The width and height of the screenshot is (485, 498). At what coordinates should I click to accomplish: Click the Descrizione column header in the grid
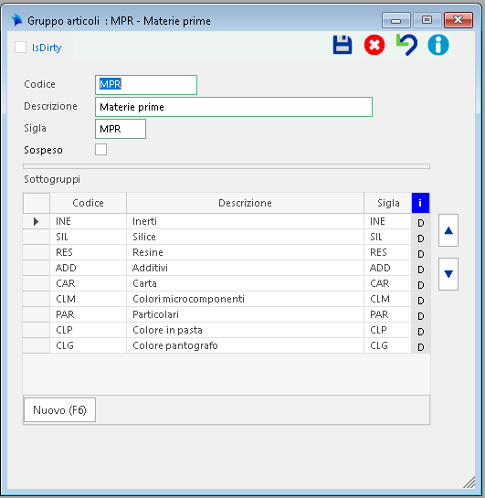(245, 203)
